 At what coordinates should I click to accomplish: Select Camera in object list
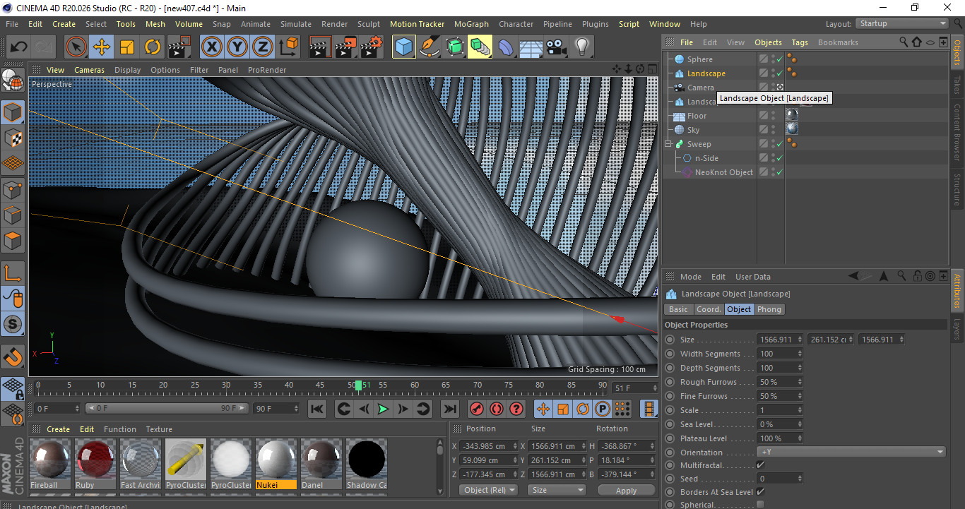pyautogui.click(x=701, y=88)
